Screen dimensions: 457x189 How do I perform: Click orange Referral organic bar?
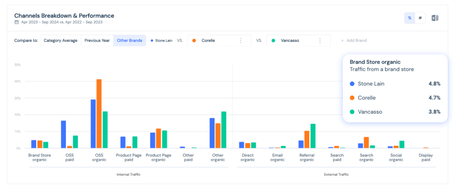(307, 139)
